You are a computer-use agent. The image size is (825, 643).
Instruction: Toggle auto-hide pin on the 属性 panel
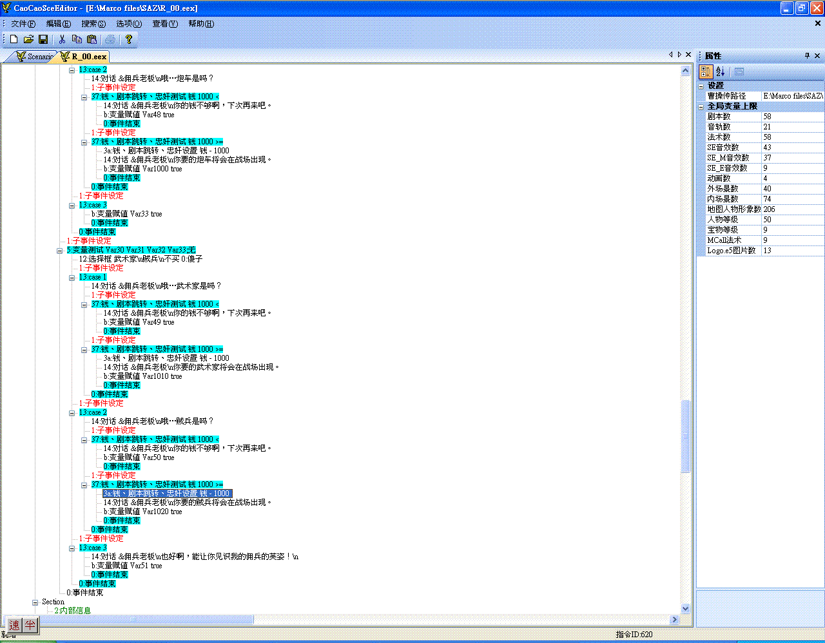coord(807,56)
